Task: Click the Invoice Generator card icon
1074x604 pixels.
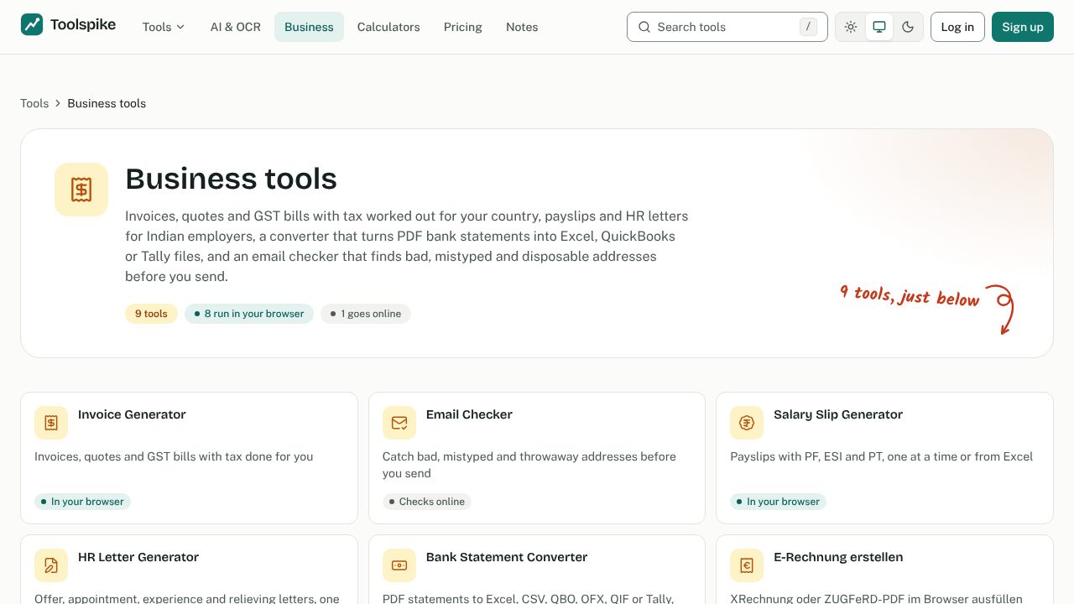Action: pos(51,423)
